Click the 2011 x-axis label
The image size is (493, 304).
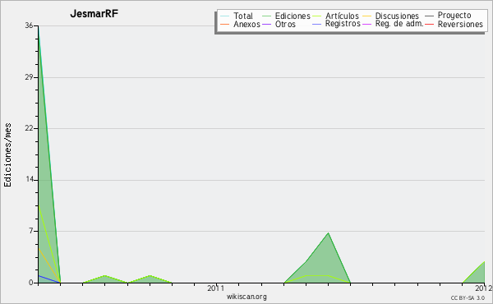[x=215, y=288]
